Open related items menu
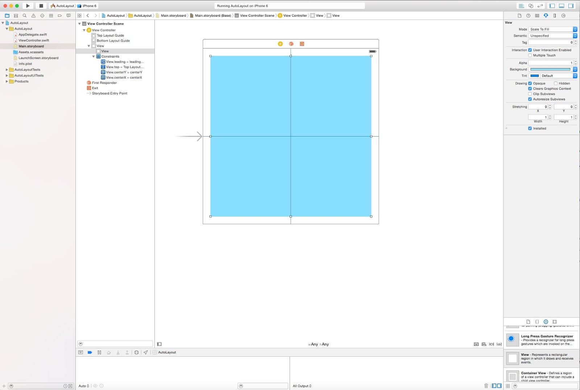The image size is (580, 390). [79, 16]
